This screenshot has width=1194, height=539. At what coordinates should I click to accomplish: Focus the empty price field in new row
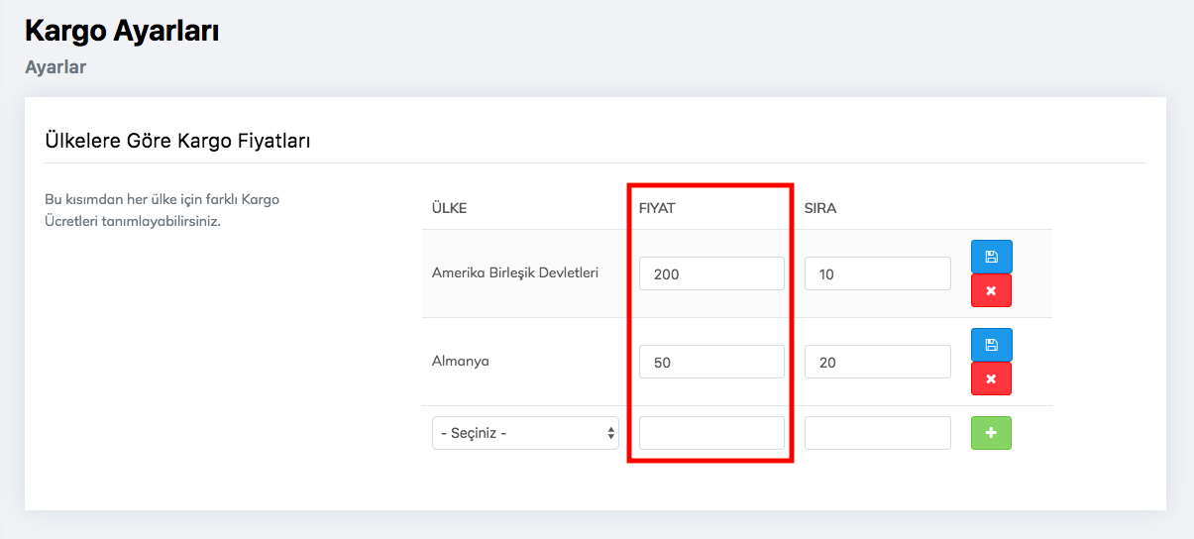click(711, 433)
